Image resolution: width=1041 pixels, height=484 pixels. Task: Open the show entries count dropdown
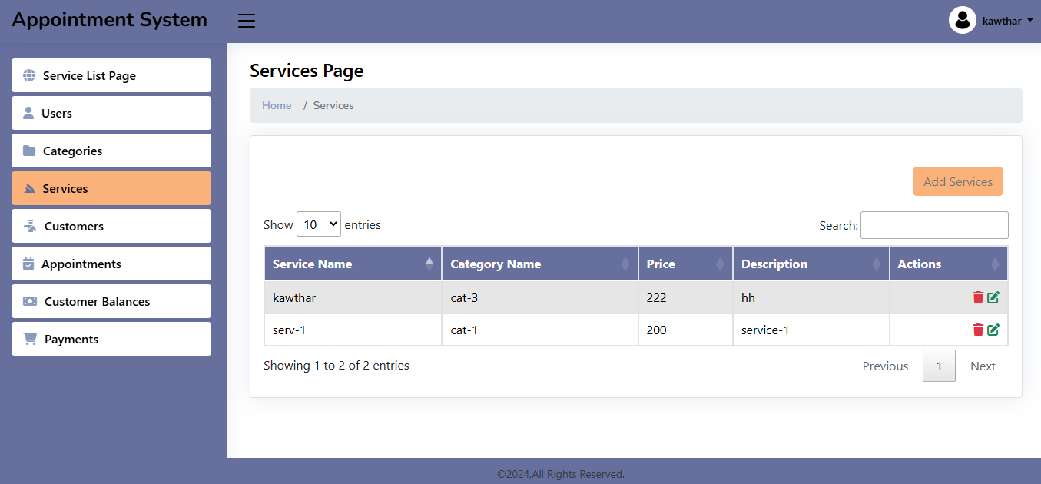tap(318, 224)
